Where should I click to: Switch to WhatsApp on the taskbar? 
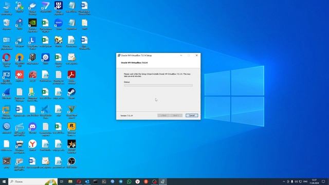pyautogui.click(x=129, y=181)
